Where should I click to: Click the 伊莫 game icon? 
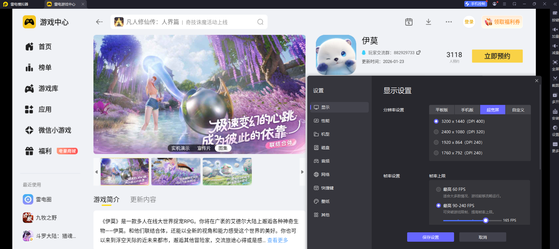coord(336,55)
